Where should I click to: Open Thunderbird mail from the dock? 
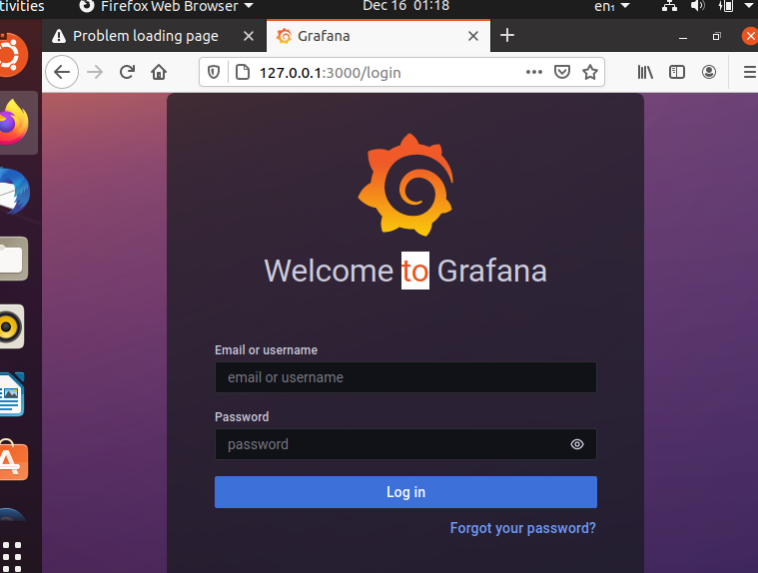[x=14, y=192]
